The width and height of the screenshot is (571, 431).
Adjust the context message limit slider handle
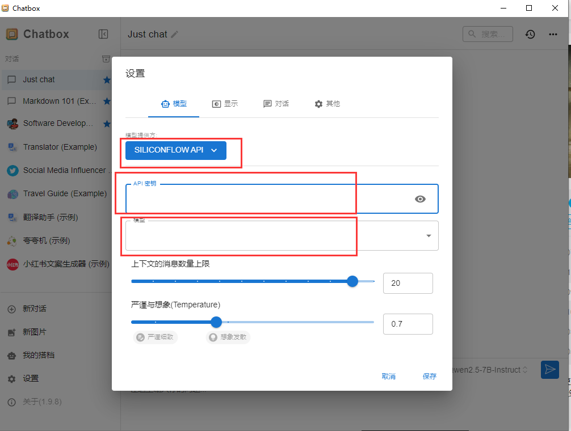352,281
